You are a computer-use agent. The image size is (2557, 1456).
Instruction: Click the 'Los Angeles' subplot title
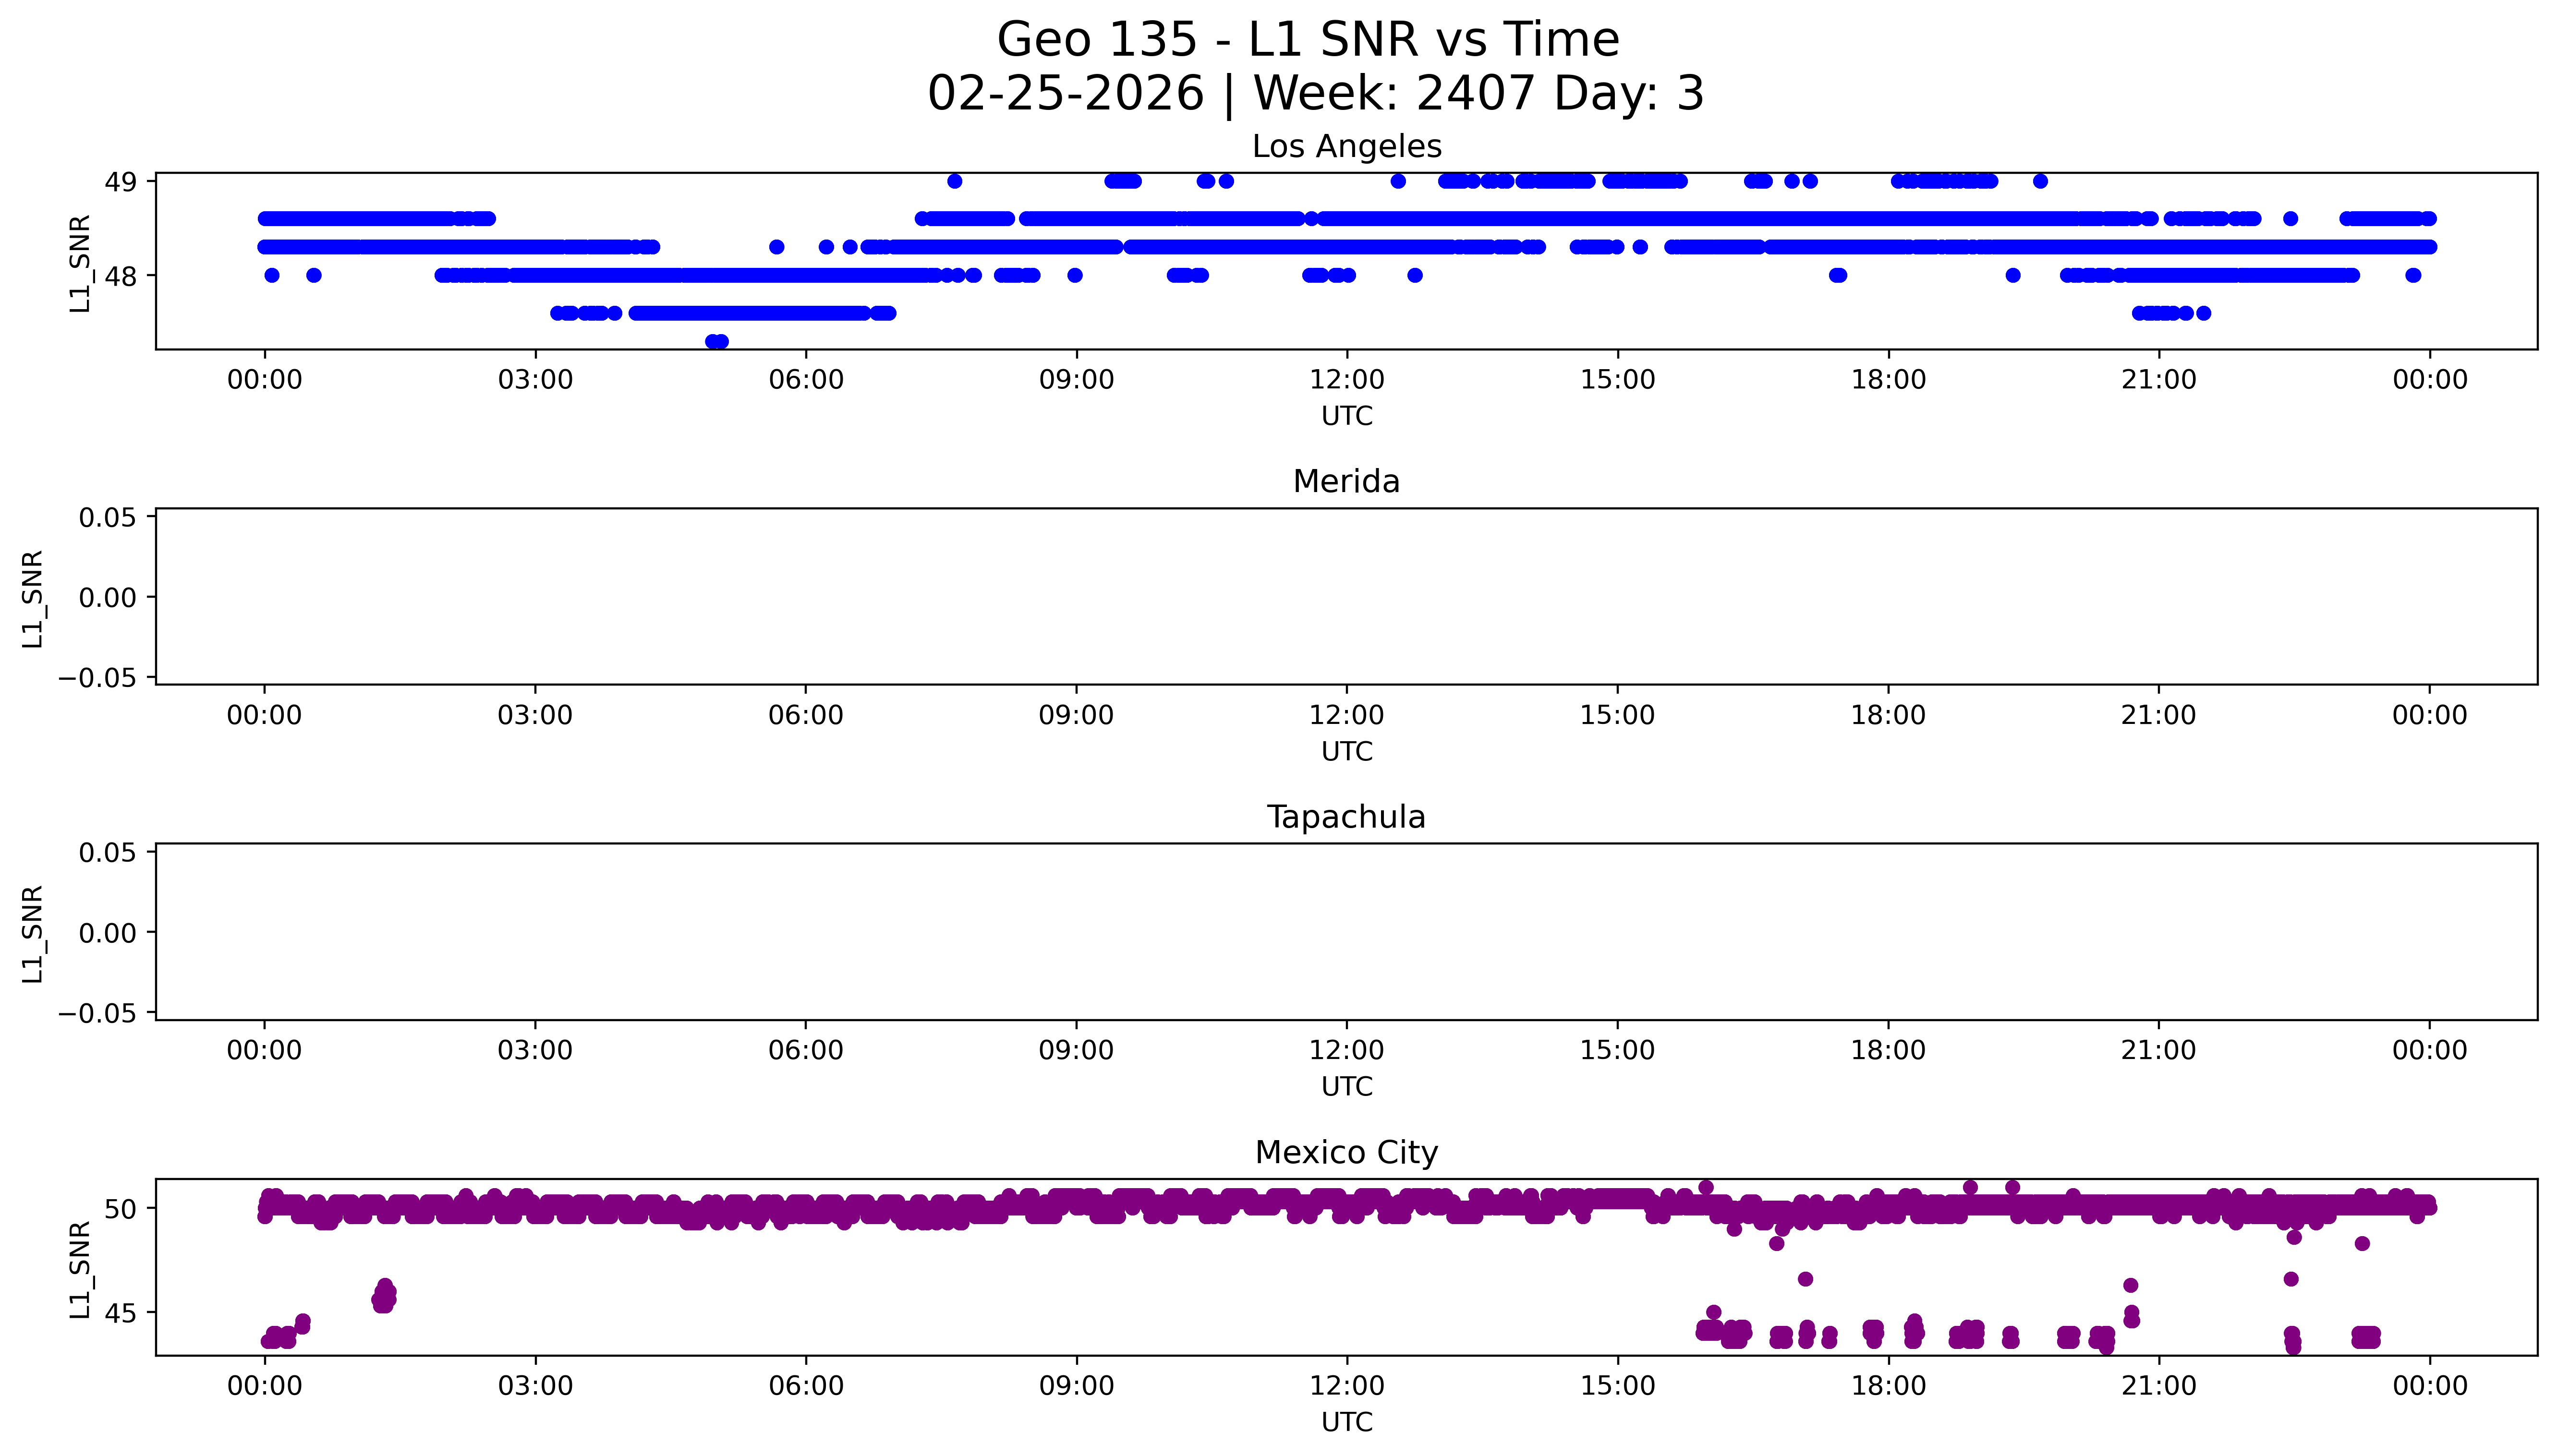click(x=1346, y=147)
